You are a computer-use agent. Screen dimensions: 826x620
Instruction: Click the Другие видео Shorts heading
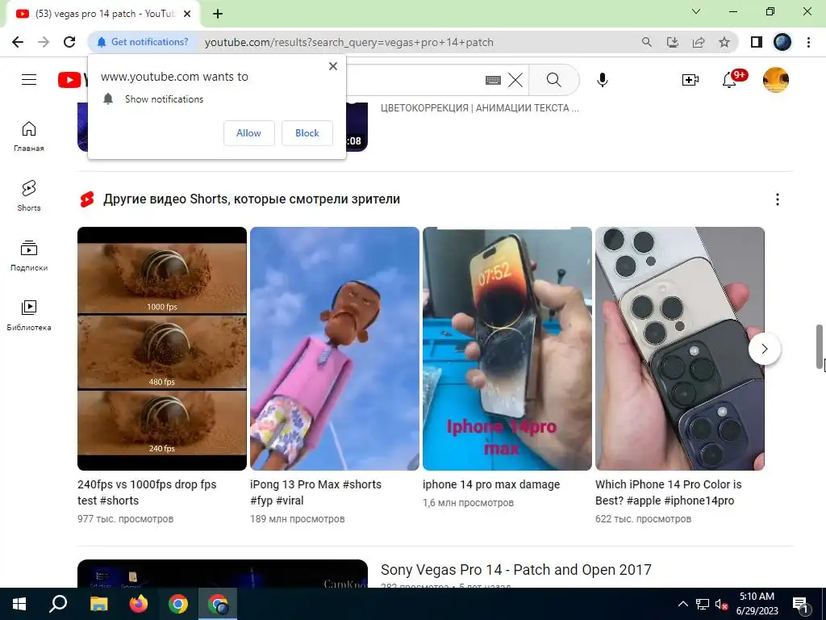tap(252, 199)
